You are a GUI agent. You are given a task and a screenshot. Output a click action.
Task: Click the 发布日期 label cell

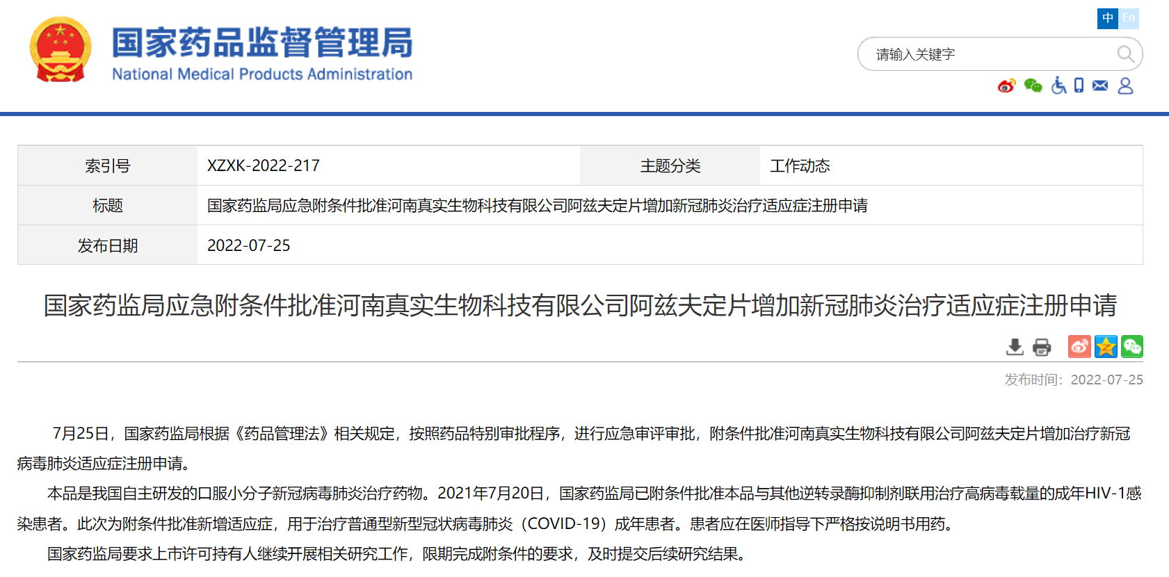[x=108, y=245]
